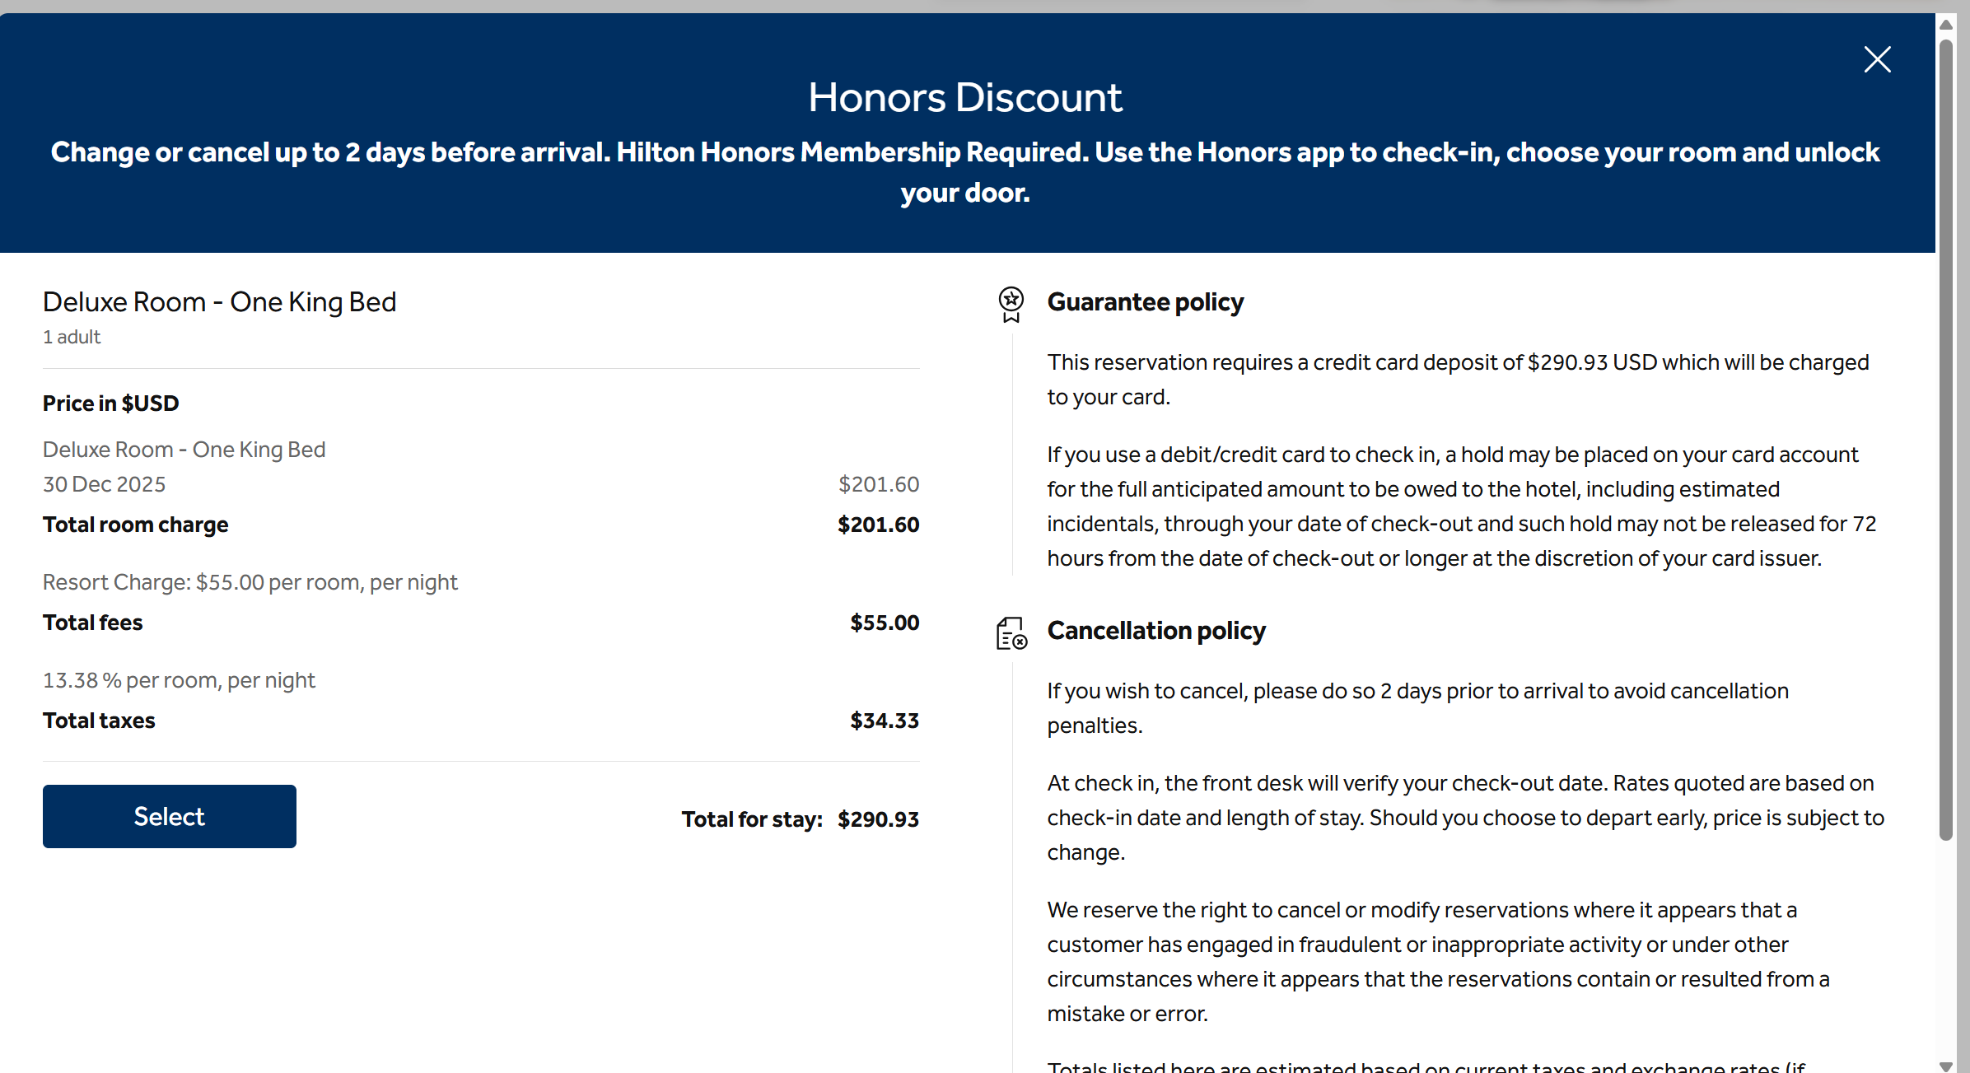Image resolution: width=1970 pixels, height=1073 pixels.
Task: Click the Guarantee policy heading
Action: [x=1145, y=302]
